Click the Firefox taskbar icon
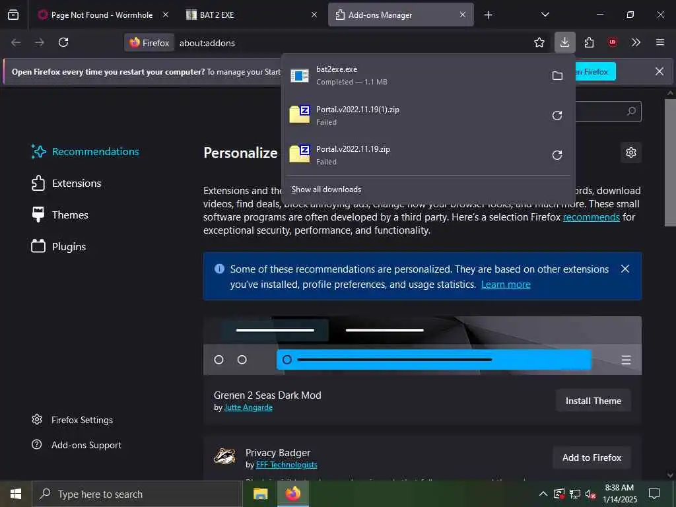 point(292,494)
